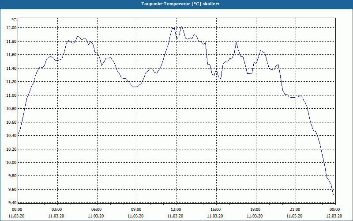
Task: Click the 10,20 y-axis label
Action: point(12,149)
